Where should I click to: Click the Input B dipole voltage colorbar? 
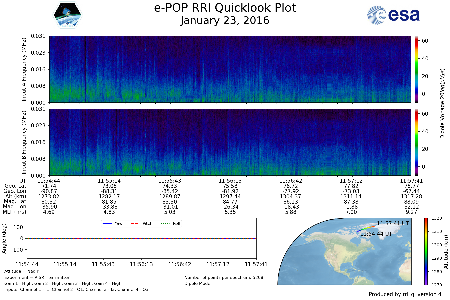coord(416,142)
